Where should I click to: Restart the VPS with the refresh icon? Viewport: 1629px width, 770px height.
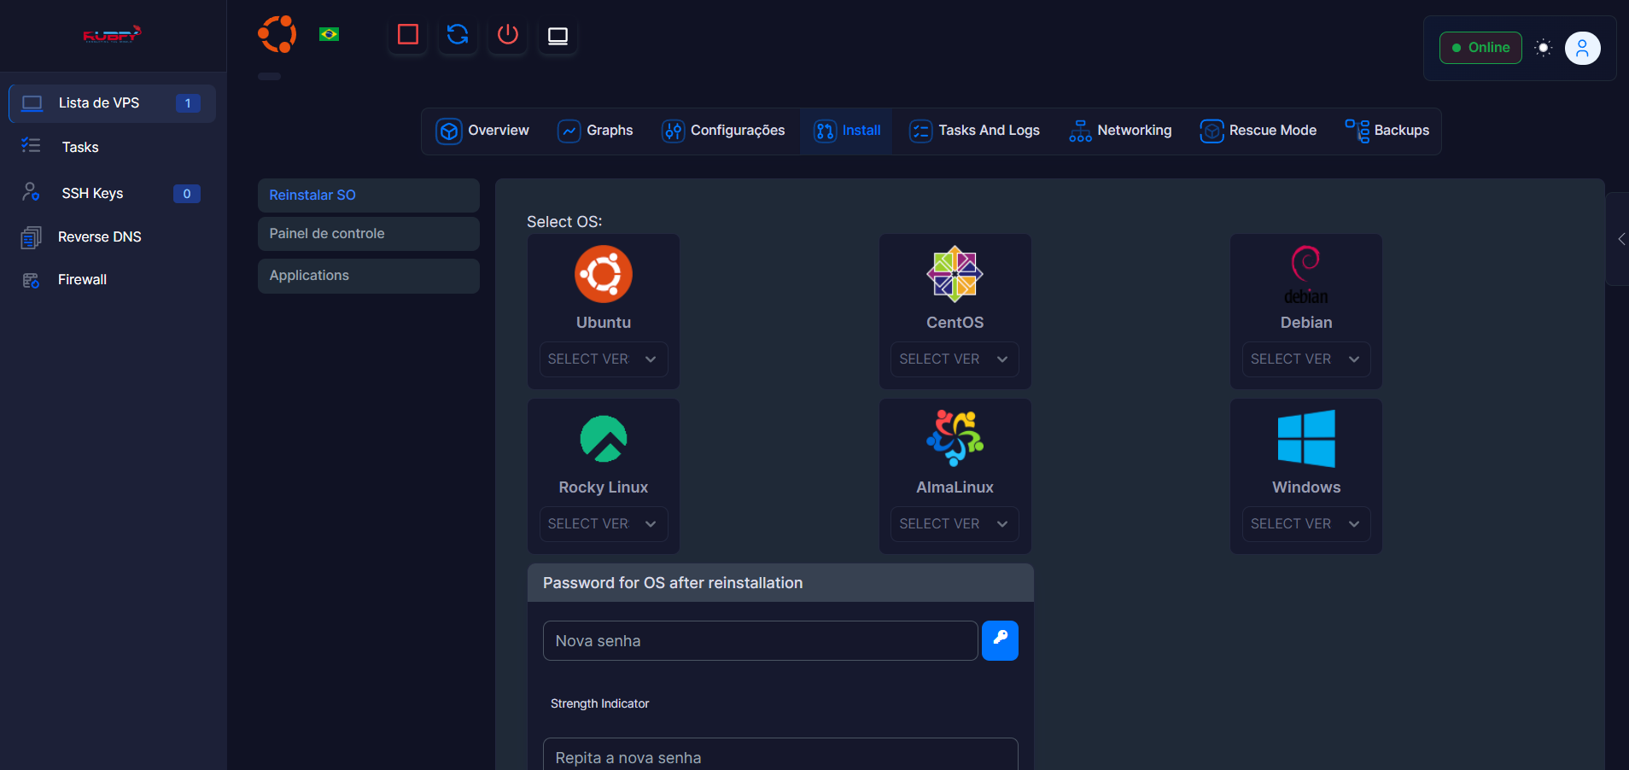pyautogui.click(x=458, y=35)
